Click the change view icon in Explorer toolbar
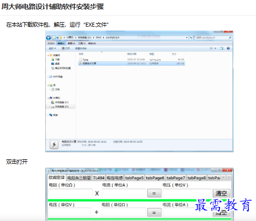This screenshot has width=256, height=221. (211, 48)
